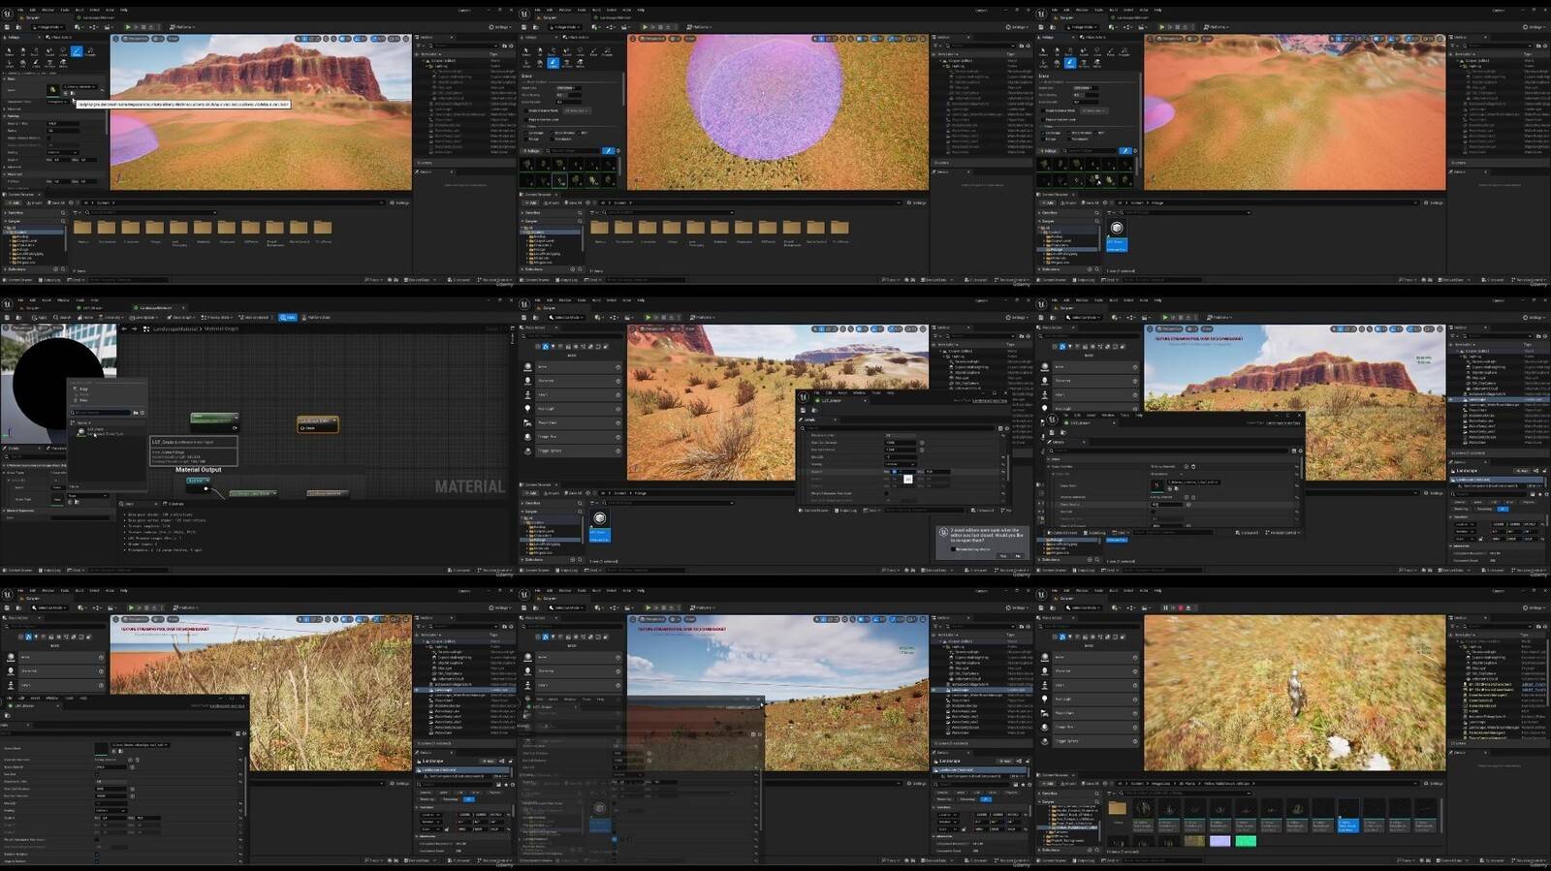The image size is (1551, 871).
Task: Activate Paint tool in the purple brush sphere window
Action: [593, 52]
